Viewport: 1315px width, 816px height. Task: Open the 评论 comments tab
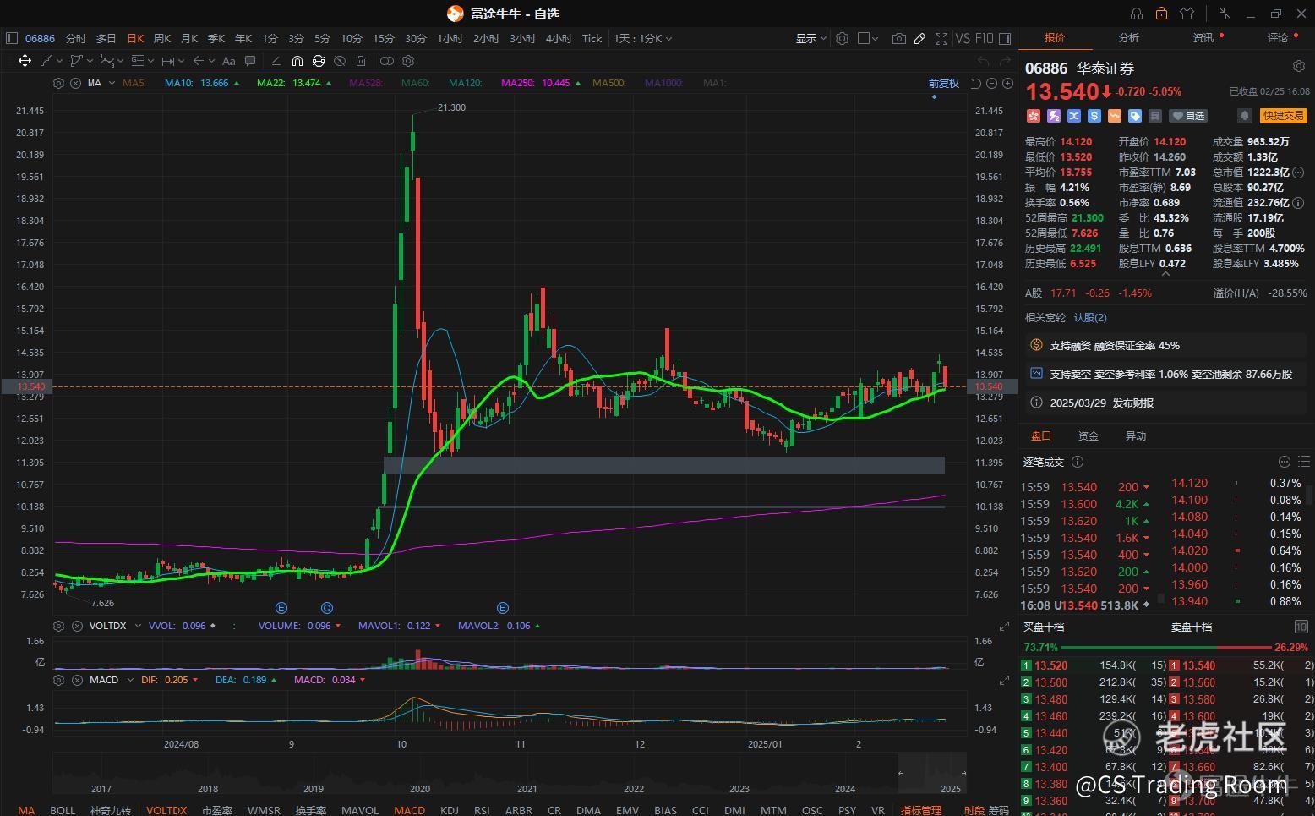coord(1278,38)
